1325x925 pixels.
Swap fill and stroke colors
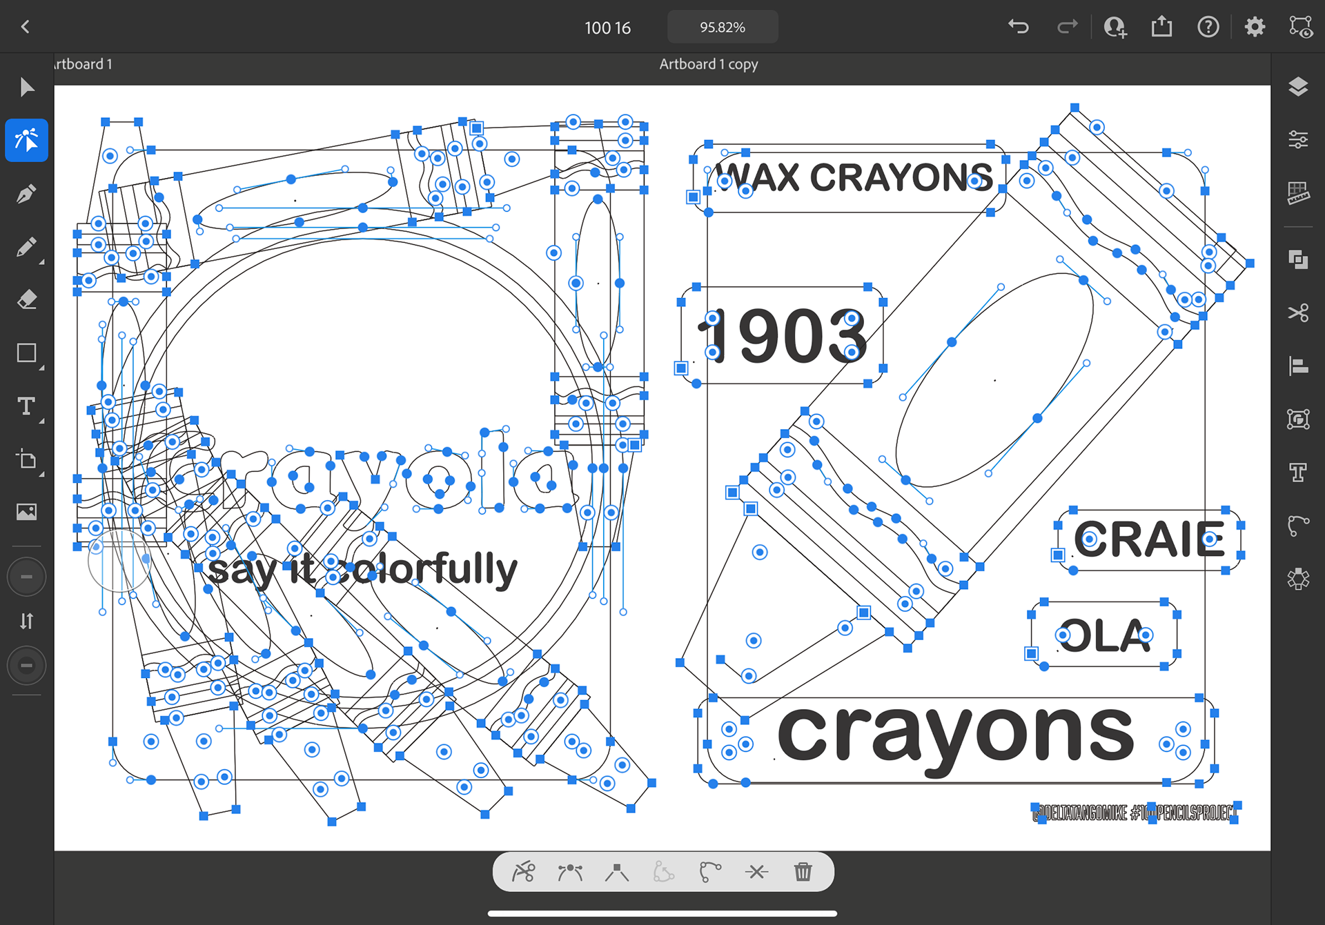click(26, 621)
